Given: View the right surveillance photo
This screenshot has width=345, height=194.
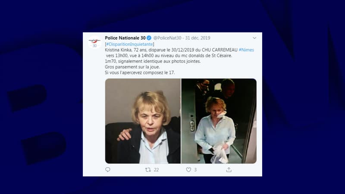Looking at the screenshot, I should (x=219, y=121).
